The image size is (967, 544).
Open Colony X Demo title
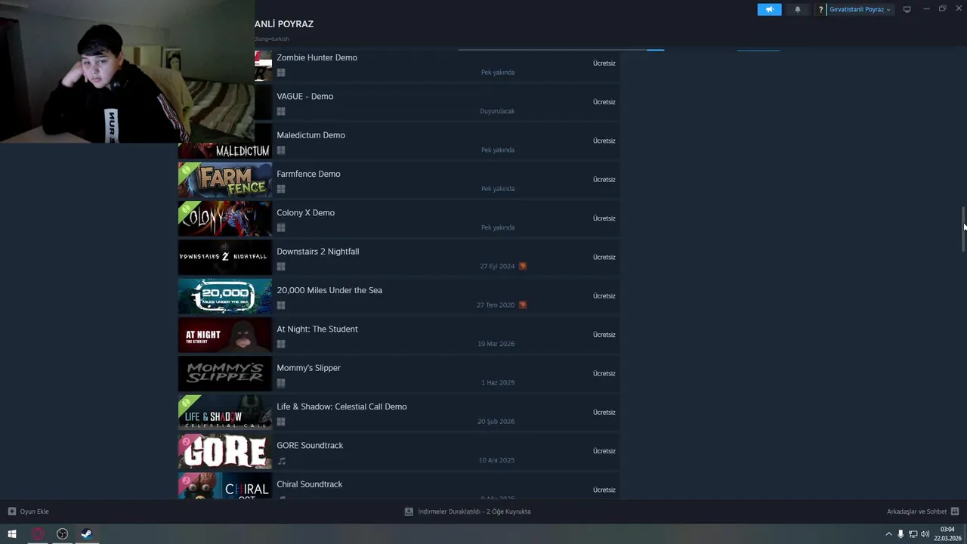click(x=305, y=212)
